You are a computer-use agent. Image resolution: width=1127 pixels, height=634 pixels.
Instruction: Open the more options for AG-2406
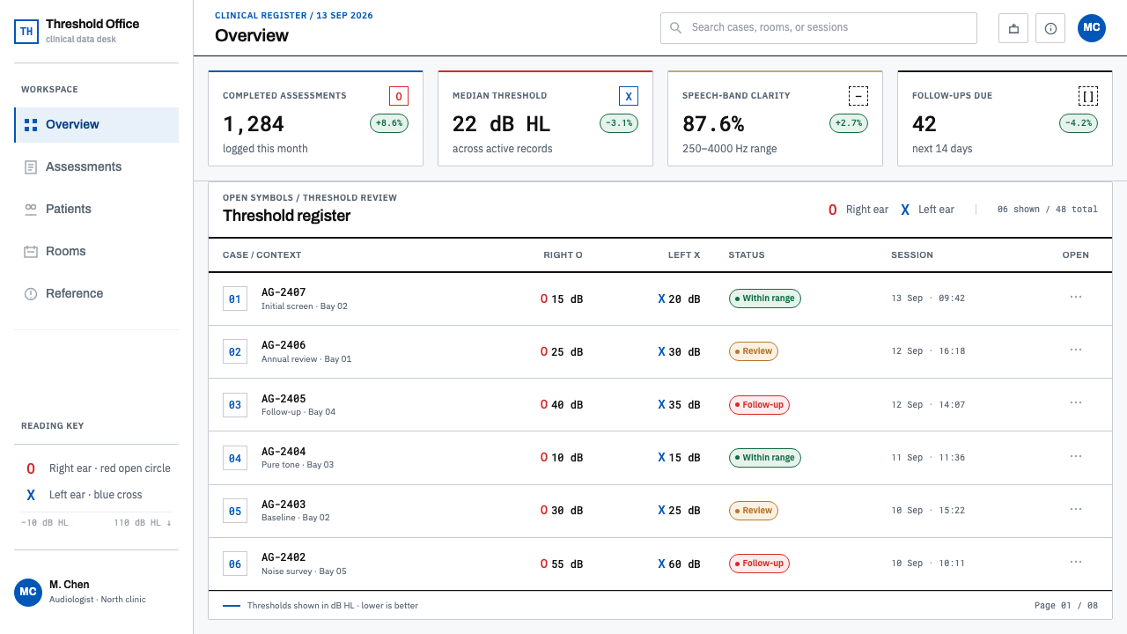coord(1076,350)
